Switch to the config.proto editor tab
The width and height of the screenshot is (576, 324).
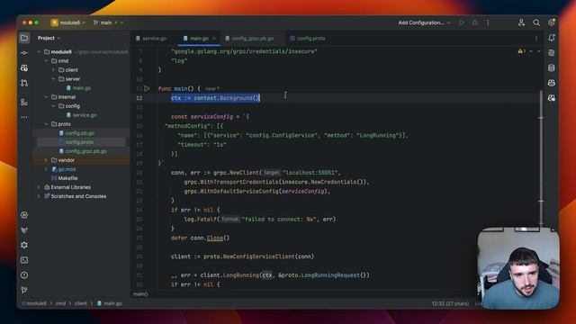tap(308, 38)
